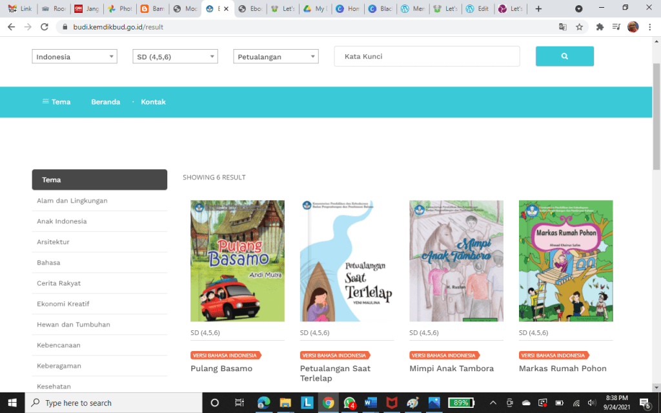
Task: Open new browser tab with plus icon
Action: (538, 9)
